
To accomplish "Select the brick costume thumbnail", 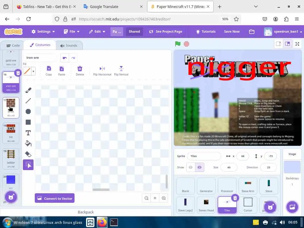I will pos(11,108).
